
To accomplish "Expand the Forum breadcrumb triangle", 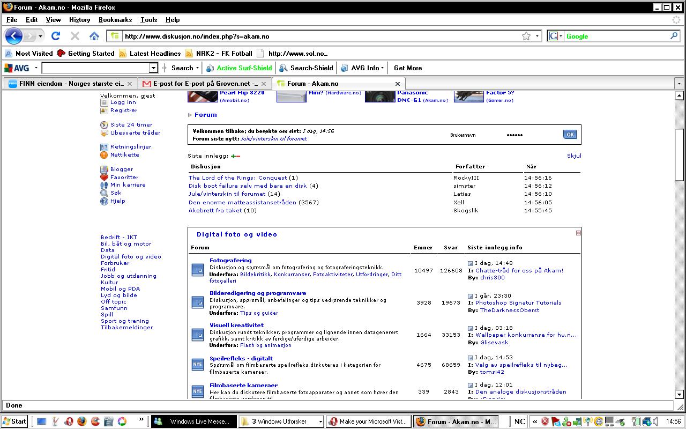I will click(x=190, y=115).
